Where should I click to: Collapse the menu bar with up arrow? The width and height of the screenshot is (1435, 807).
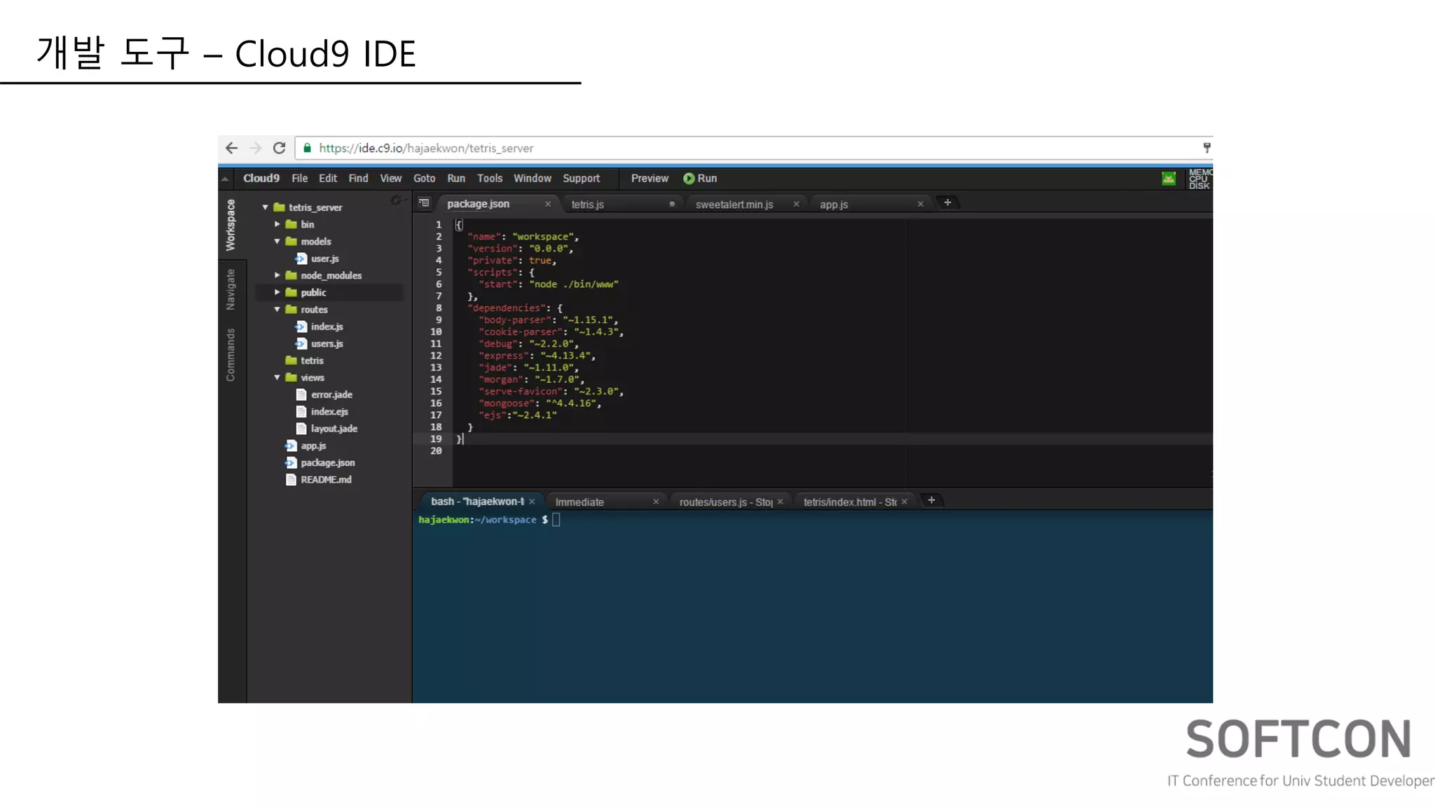(225, 179)
